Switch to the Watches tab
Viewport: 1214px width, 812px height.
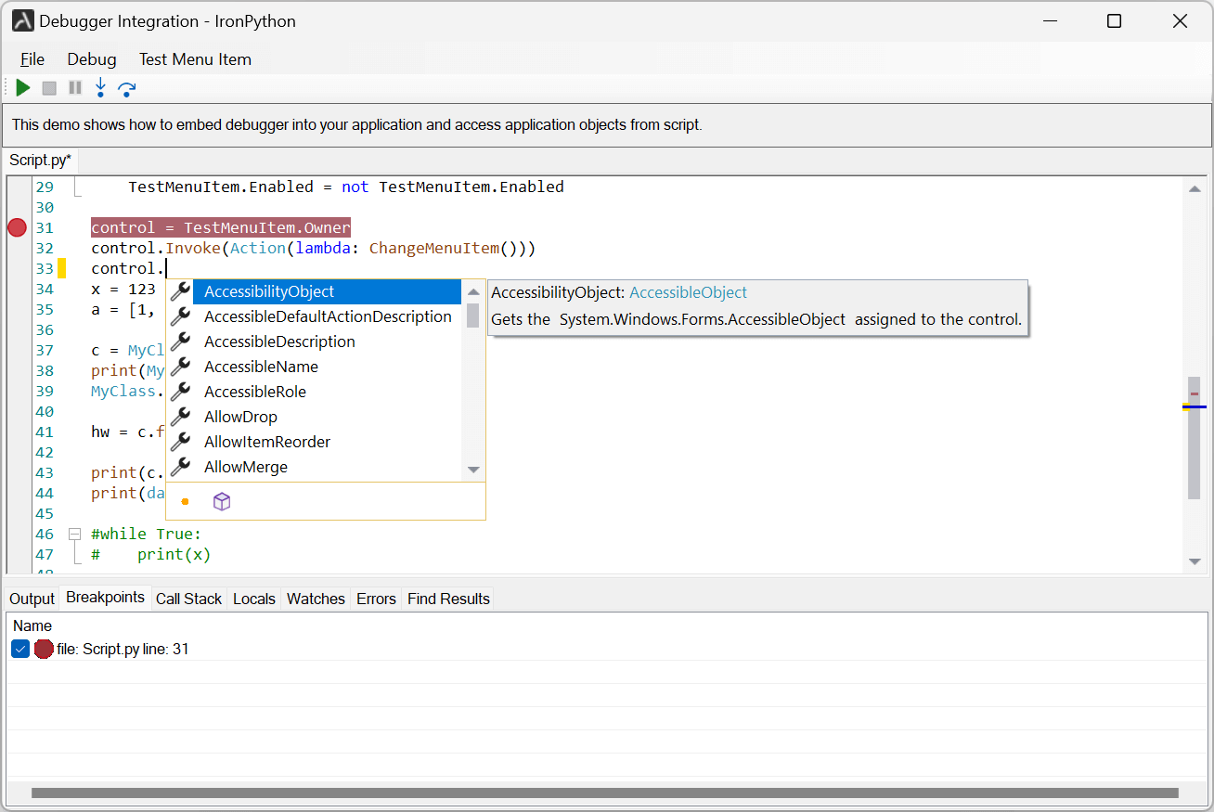coord(316,599)
